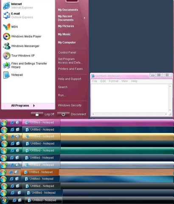
Task: Click the Notepad vertical scrollbar down arrow
Action: pyautogui.click(x=170, y=110)
